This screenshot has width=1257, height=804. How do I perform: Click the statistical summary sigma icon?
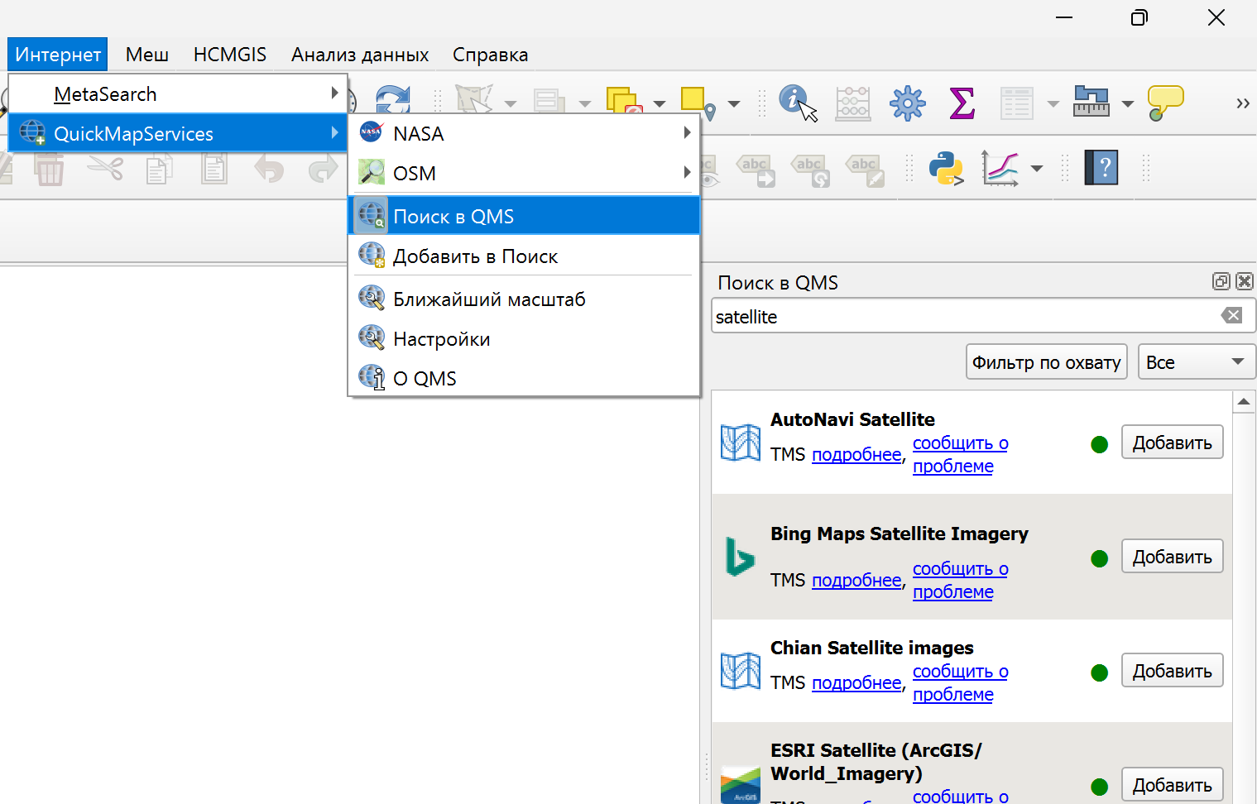click(962, 103)
